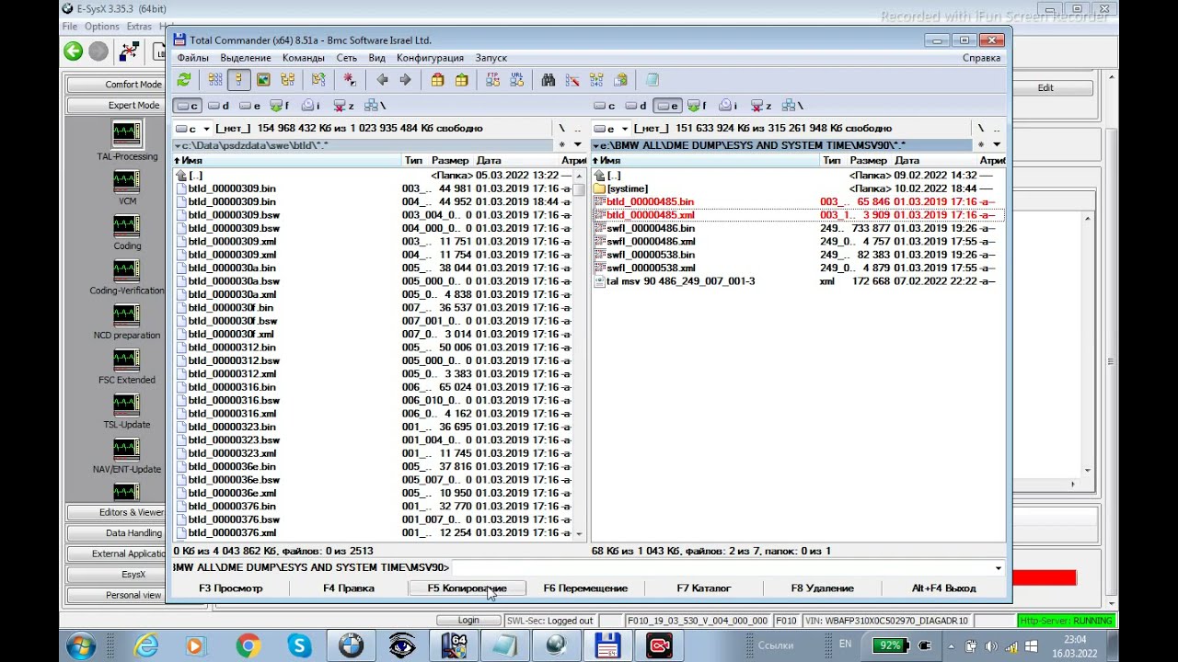Click the Unpack files gift icon
Viewport: 1178px width, 662px height.
pyautogui.click(x=461, y=80)
